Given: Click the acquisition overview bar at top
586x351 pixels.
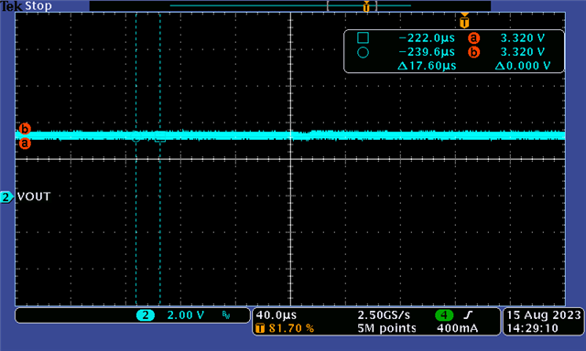Looking at the screenshot, I should point(290,5).
